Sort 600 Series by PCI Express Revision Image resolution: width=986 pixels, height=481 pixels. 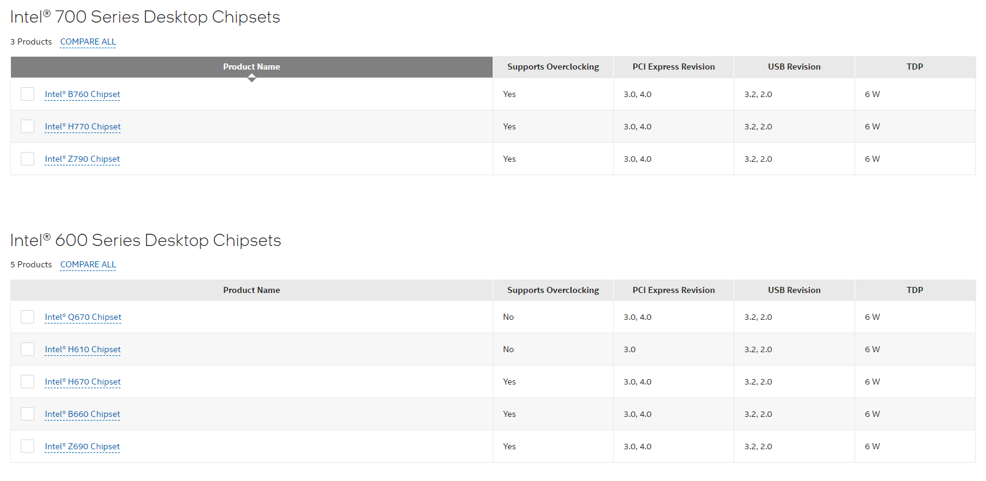673,291
